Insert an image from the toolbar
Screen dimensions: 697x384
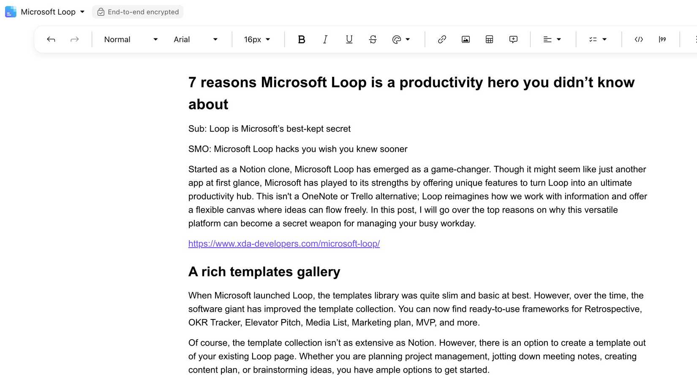(466, 39)
